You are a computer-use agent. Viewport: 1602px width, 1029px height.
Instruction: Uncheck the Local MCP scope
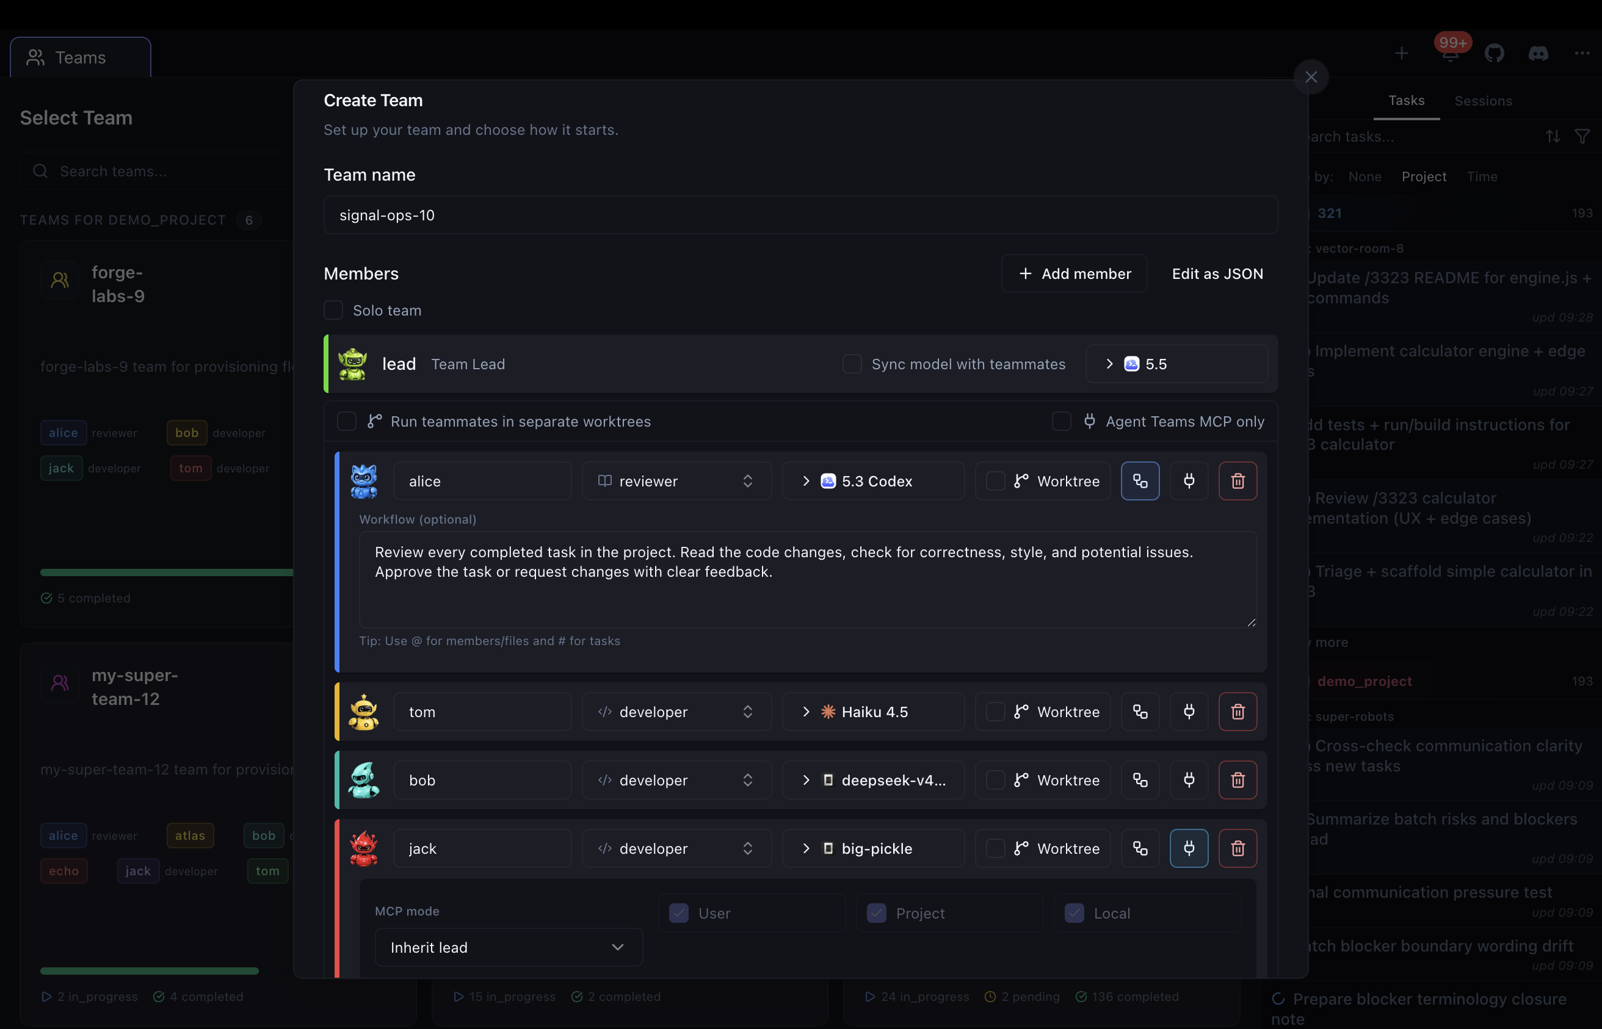pos(1074,914)
